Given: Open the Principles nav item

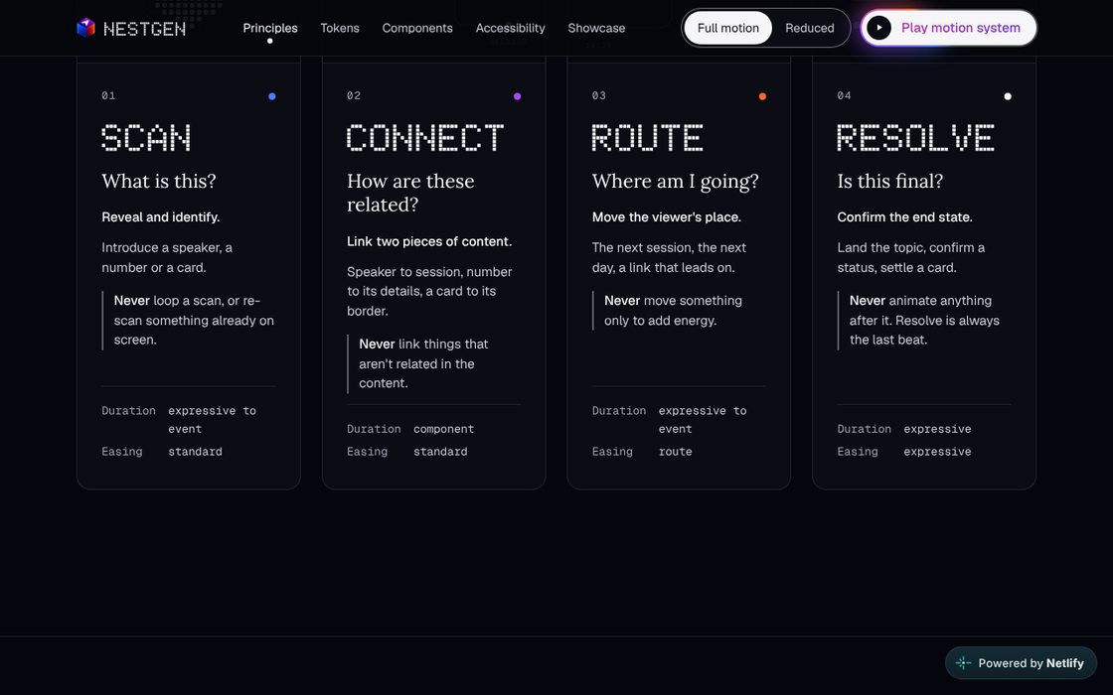Looking at the screenshot, I should (x=269, y=28).
